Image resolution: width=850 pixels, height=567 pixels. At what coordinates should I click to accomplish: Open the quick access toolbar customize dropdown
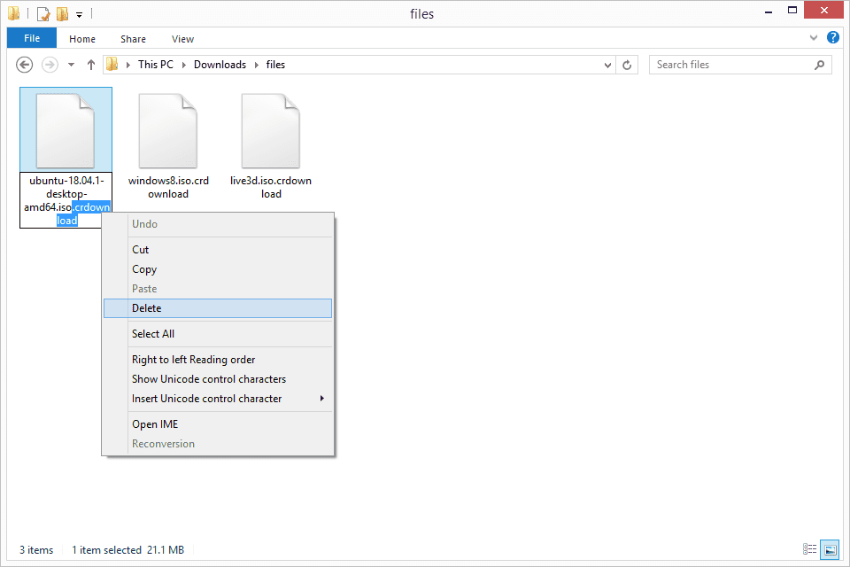click(x=79, y=13)
